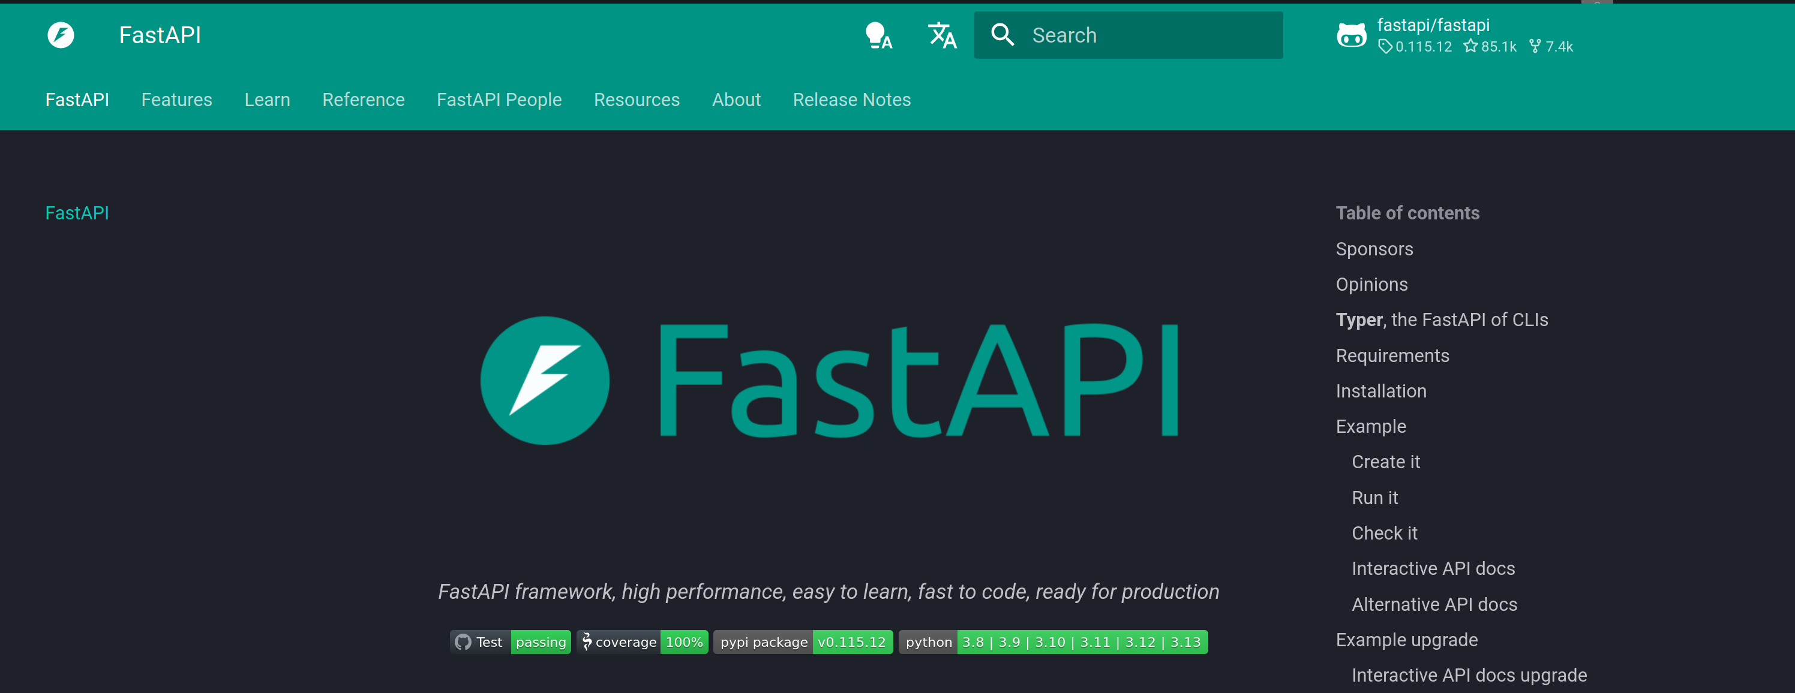The height and width of the screenshot is (693, 1795).
Task: Click the 0.115.12 version tag in the header
Action: tap(1415, 47)
